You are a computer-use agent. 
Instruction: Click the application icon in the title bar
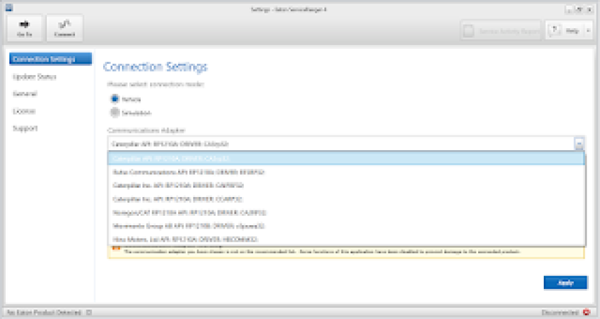click(x=9, y=7)
